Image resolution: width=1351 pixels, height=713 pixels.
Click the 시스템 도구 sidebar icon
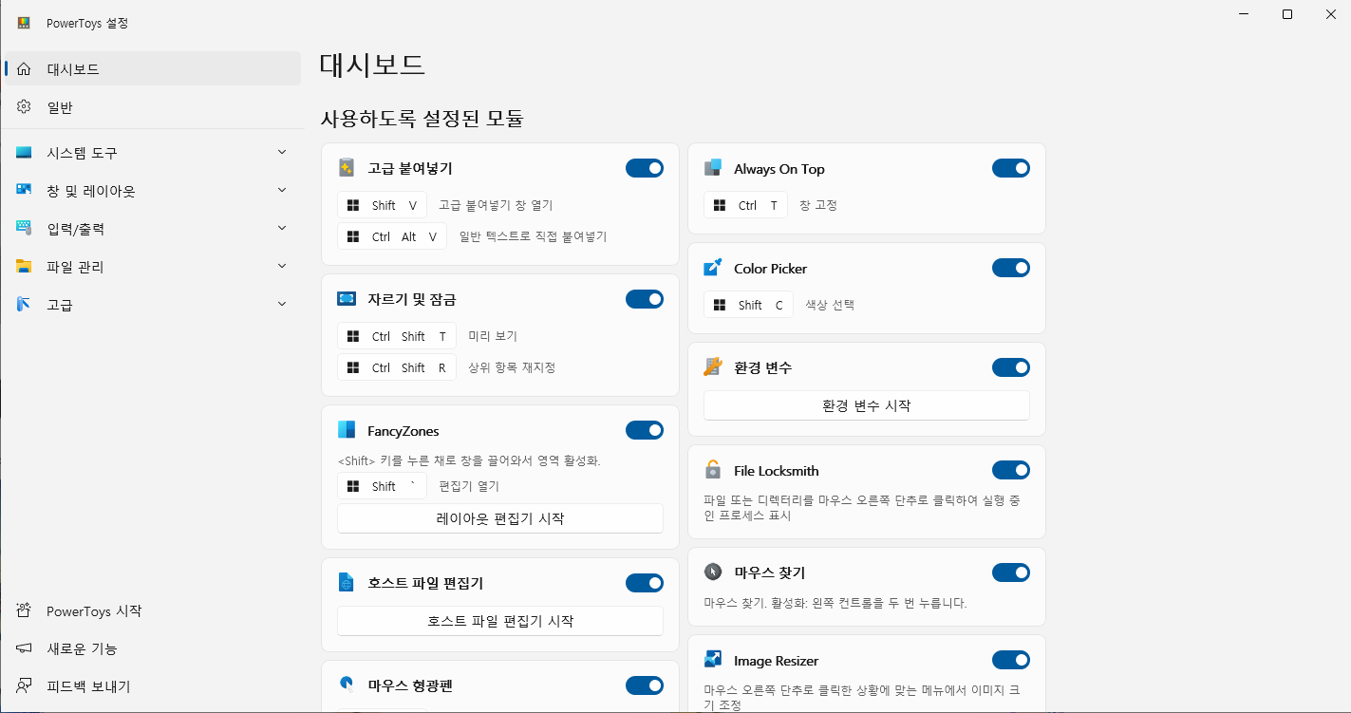coord(25,153)
